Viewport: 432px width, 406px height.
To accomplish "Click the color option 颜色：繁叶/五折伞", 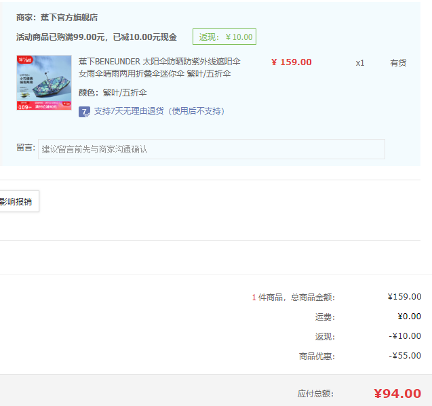I will (113, 93).
